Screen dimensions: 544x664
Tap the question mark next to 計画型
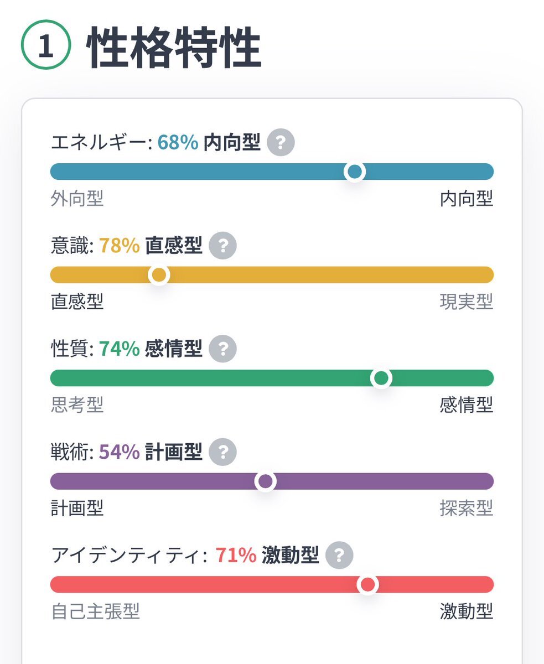click(222, 452)
